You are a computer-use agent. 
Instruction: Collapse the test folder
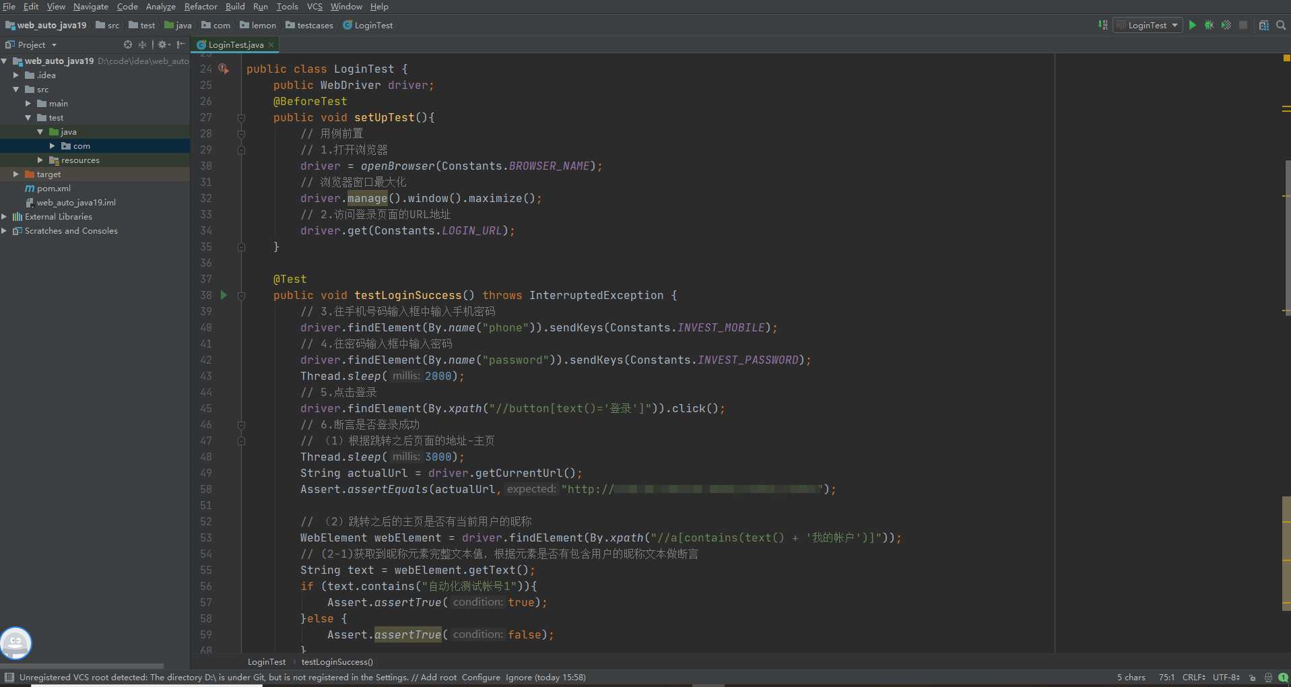coord(28,118)
